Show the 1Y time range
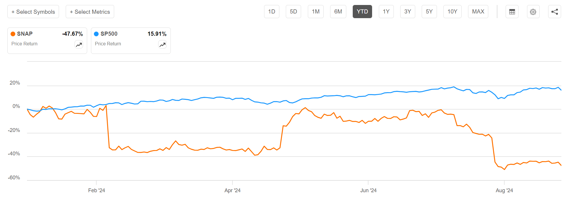The image size is (569, 201). click(x=386, y=12)
